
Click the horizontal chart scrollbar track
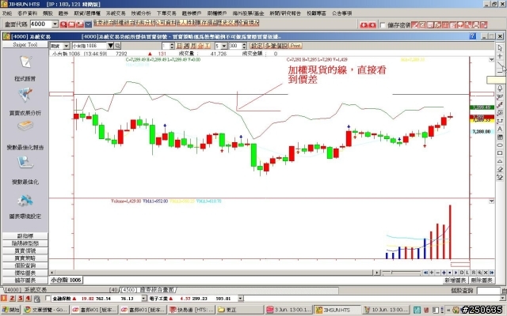213,273
